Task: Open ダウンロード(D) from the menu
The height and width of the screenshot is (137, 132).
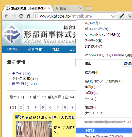Action: 104,113
